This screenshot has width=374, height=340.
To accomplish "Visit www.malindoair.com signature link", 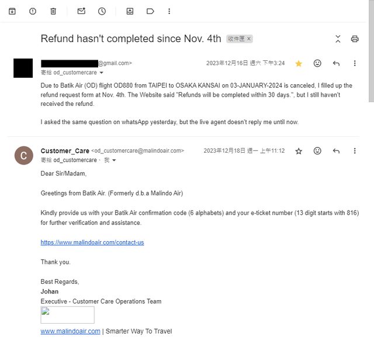I will click(x=70, y=331).
